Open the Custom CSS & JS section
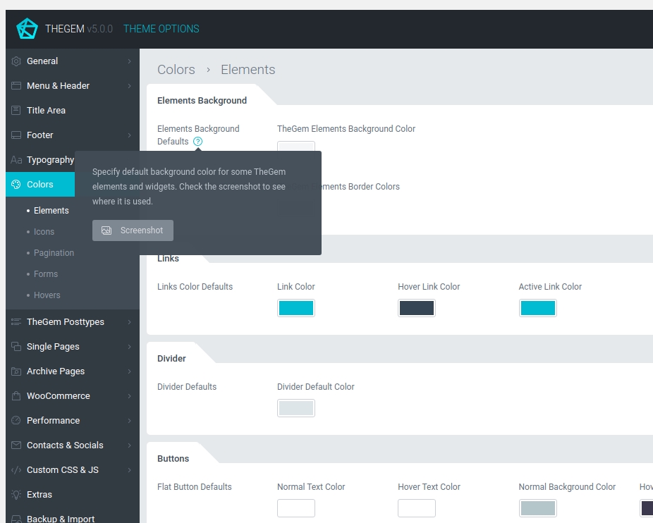This screenshot has height=523, width=653. 62,470
